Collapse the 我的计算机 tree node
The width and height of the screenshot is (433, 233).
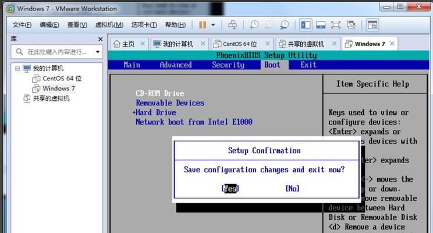pyautogui.click(x=17, y=69)
